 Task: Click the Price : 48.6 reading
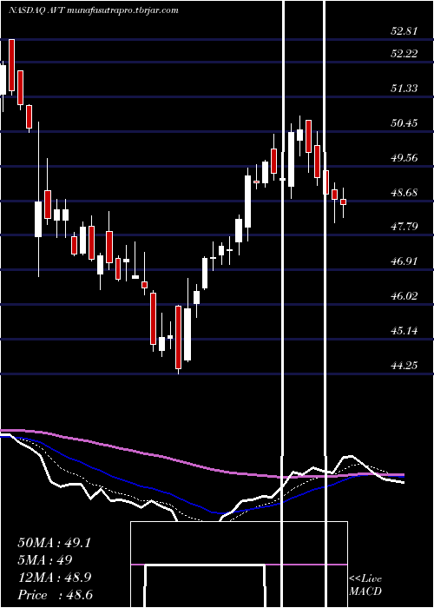(x=55, y=595)
